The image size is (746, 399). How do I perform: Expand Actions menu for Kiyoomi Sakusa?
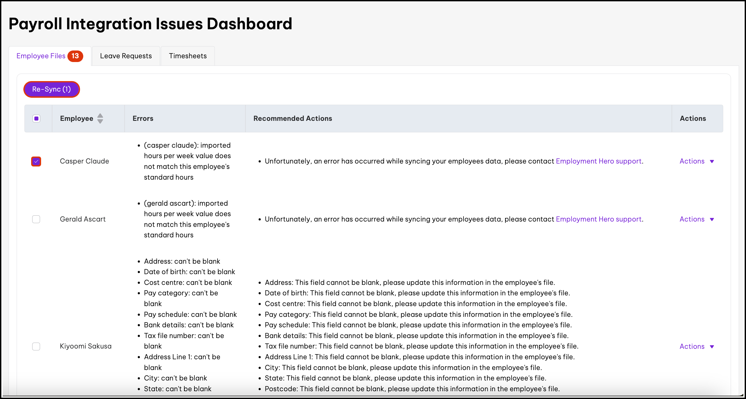692,346
